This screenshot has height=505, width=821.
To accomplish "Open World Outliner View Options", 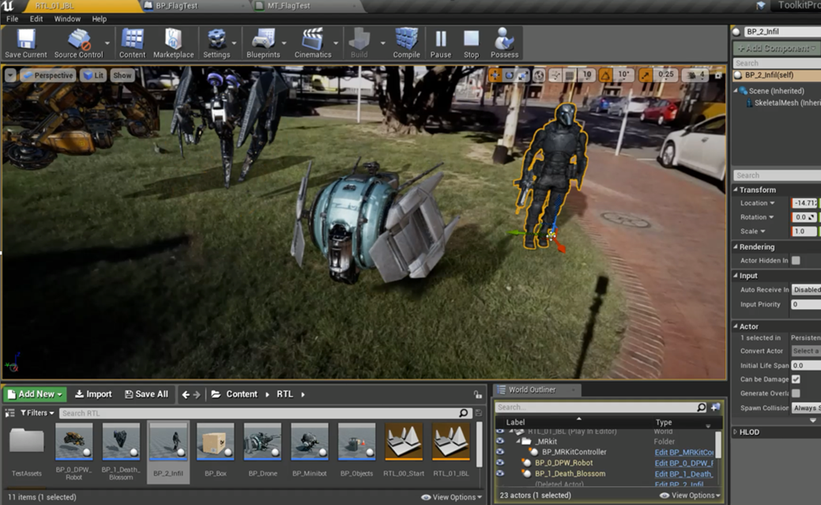I will point(690,495).
